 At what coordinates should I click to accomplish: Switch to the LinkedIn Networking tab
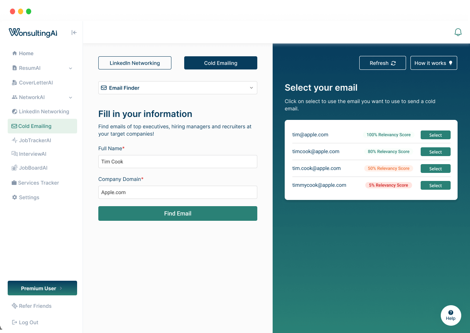coord(134,63)
